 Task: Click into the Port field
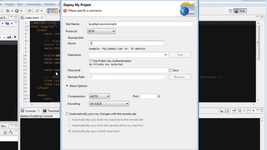(151, 96)
